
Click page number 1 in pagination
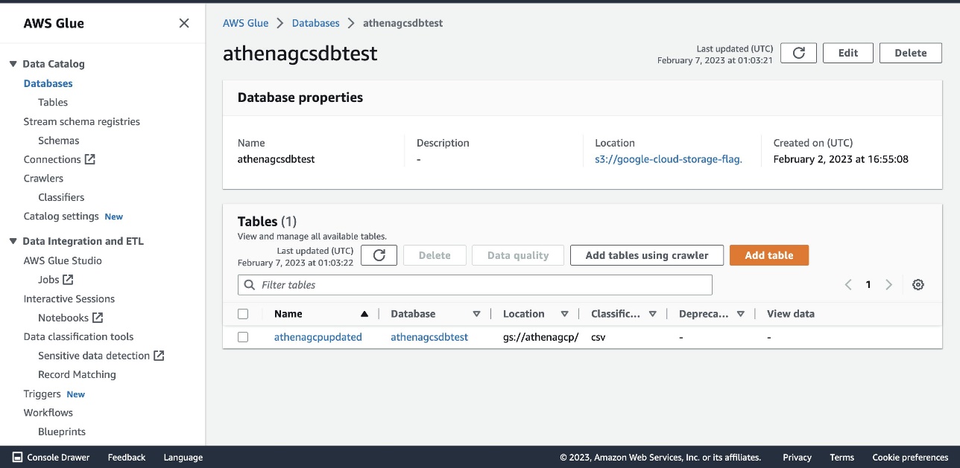point(868,285)
